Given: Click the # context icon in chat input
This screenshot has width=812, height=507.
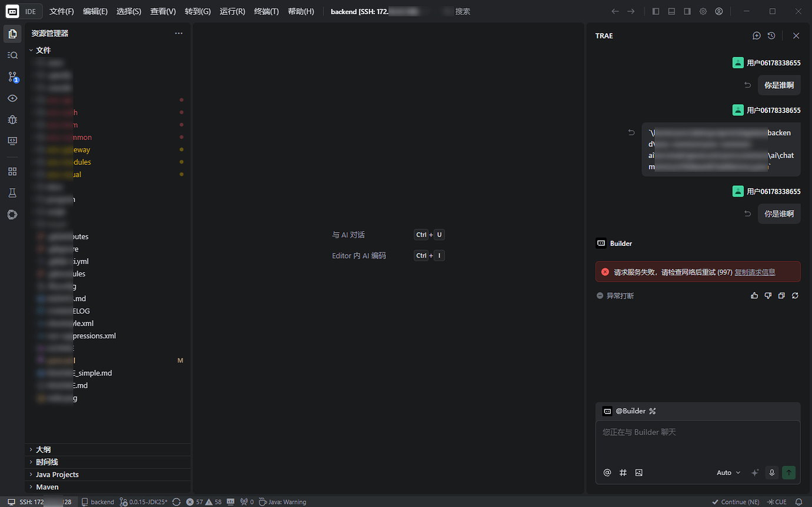Looking at the screenshot, I should [623, 472].
